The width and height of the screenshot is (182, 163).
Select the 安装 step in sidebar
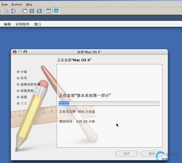pos(22,97)
